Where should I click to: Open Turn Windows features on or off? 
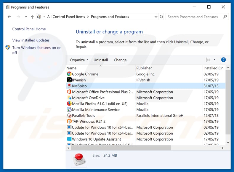(36, 50)
